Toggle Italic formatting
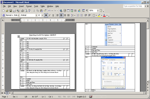 (49, 15)
